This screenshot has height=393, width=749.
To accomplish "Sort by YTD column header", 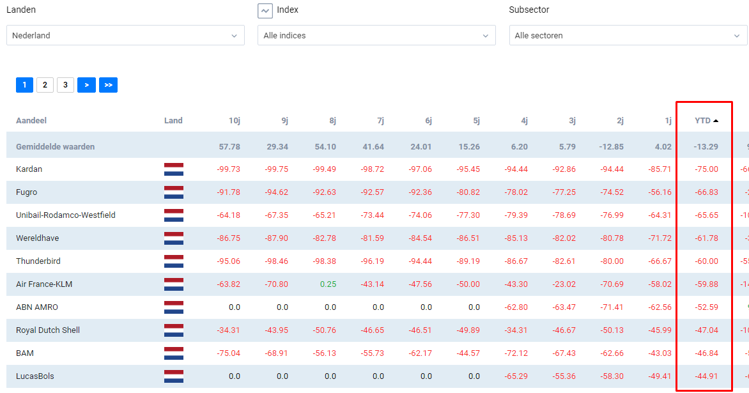I will (x=702, y=120).
